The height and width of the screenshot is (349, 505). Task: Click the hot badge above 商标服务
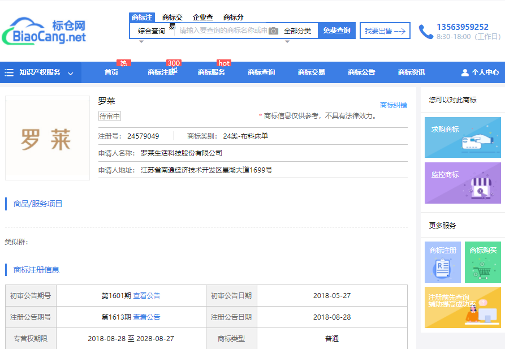click(224, 63)
